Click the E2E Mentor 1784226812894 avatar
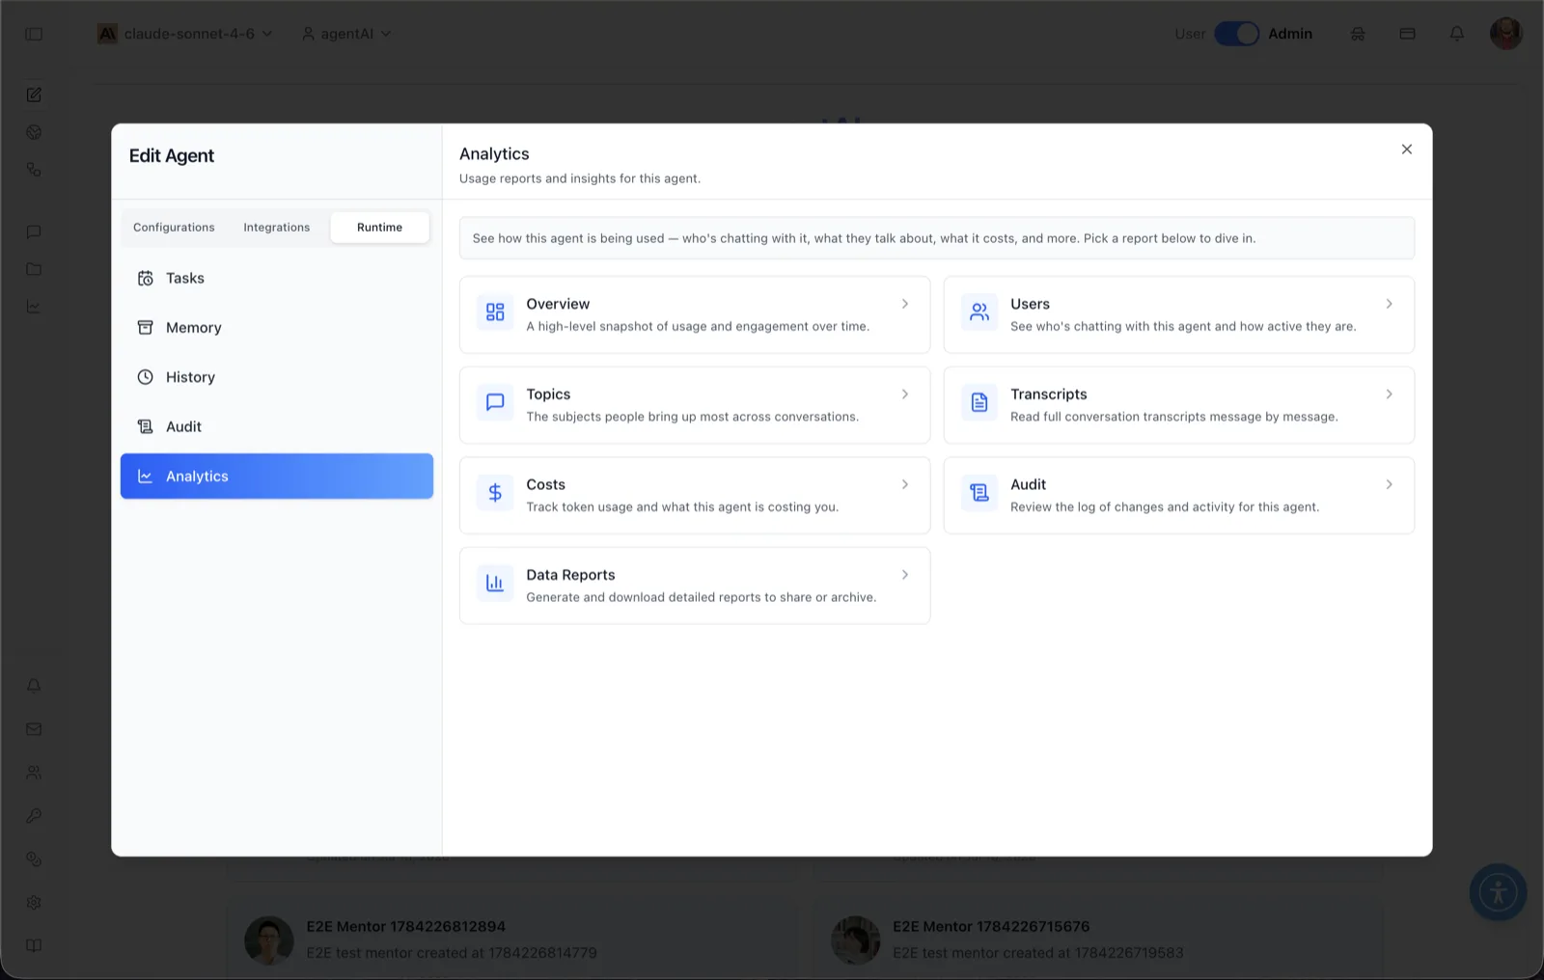The image size is (1544, 980). pos(268,940)
